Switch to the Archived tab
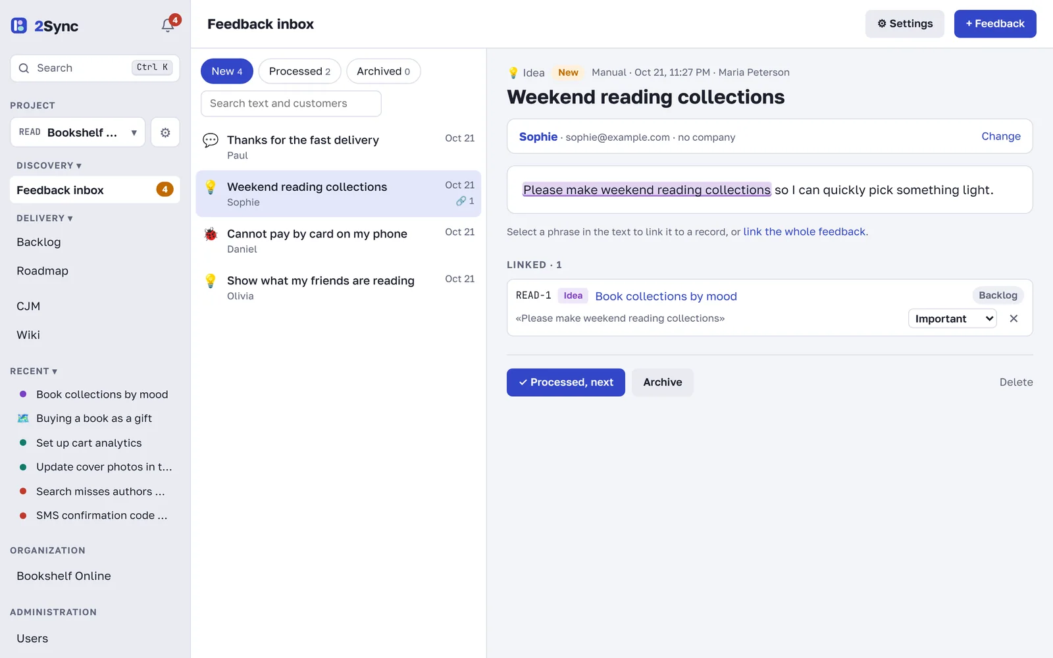 384,71
